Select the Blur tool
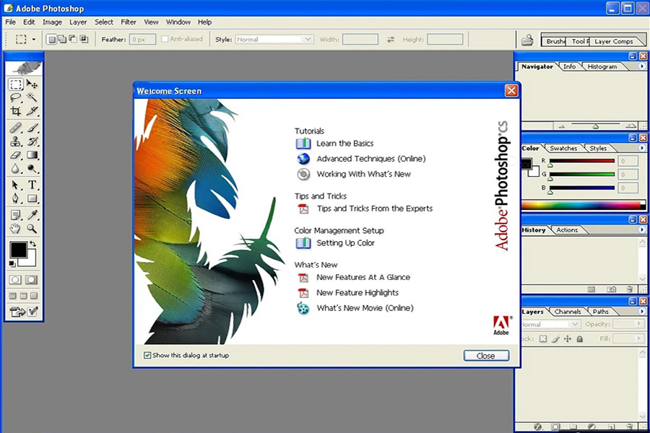650x433 pixels. (x=16, y=169)
